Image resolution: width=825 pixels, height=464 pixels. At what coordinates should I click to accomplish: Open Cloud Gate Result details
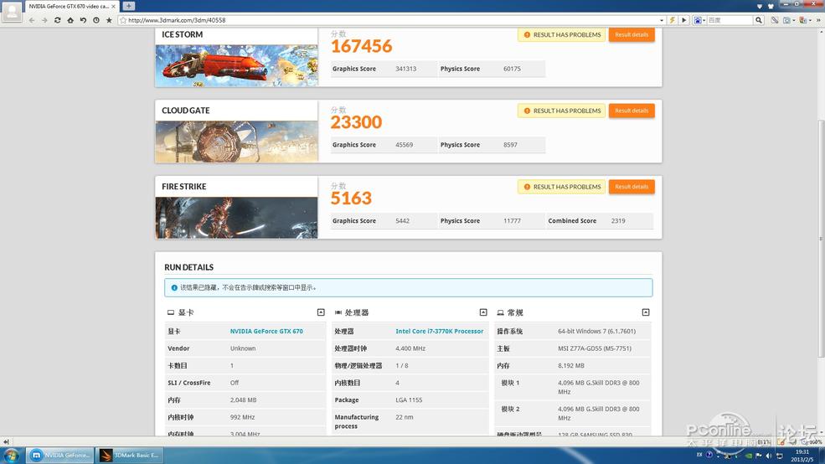click(632, 111)
